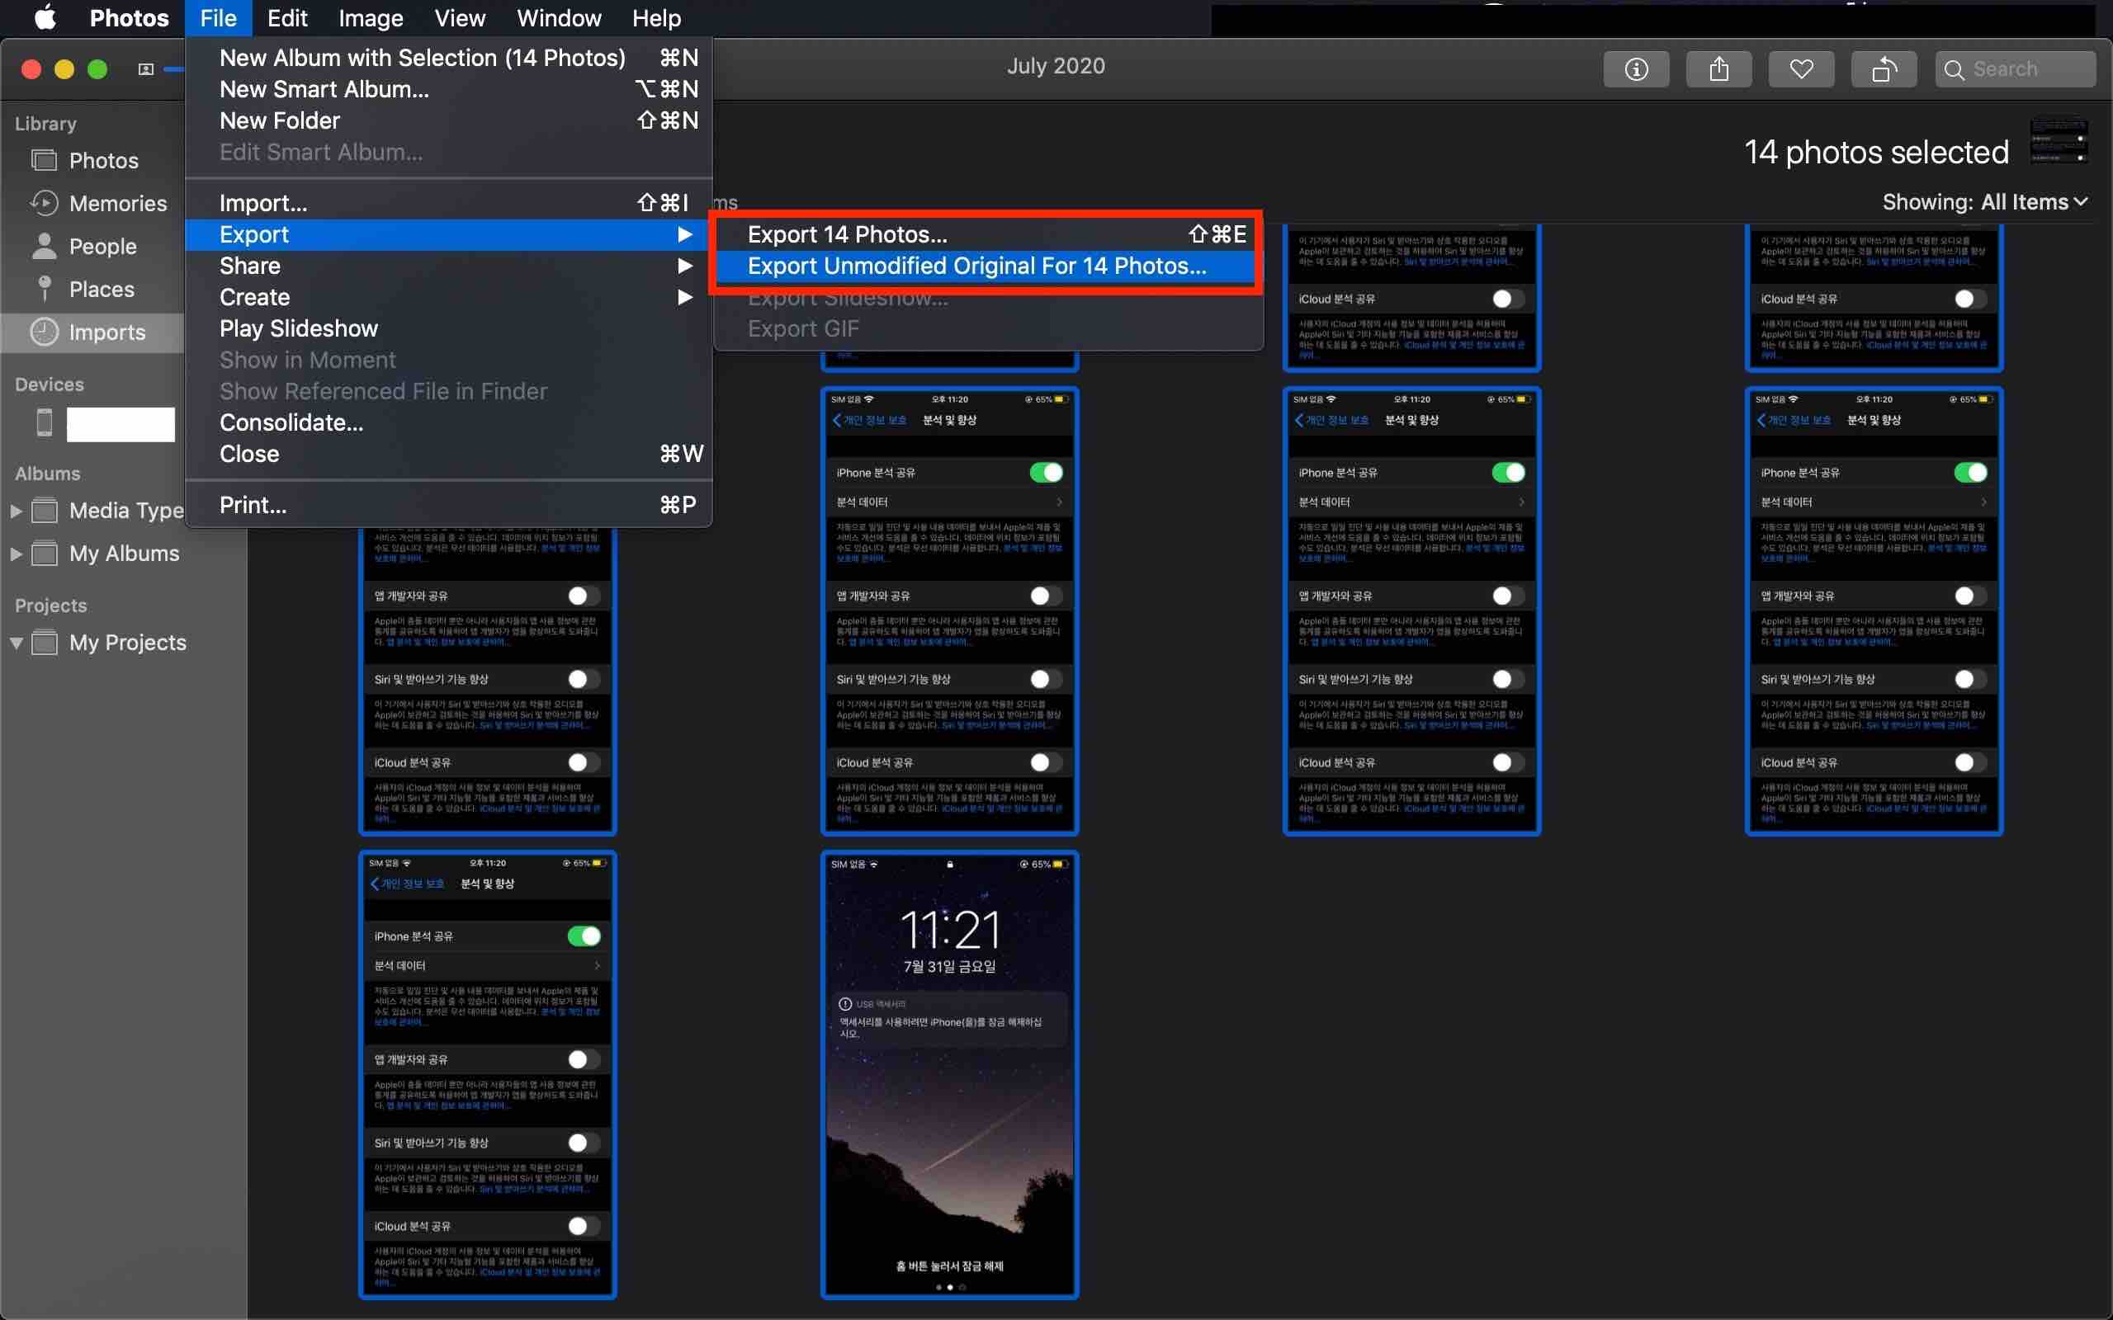Open the Apple menu
The image size is (2113, 1320).
45,17
